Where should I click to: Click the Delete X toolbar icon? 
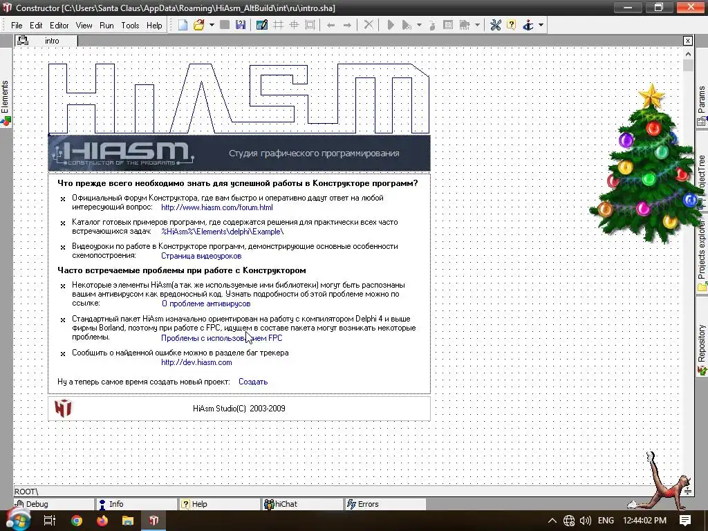(369, 25)
